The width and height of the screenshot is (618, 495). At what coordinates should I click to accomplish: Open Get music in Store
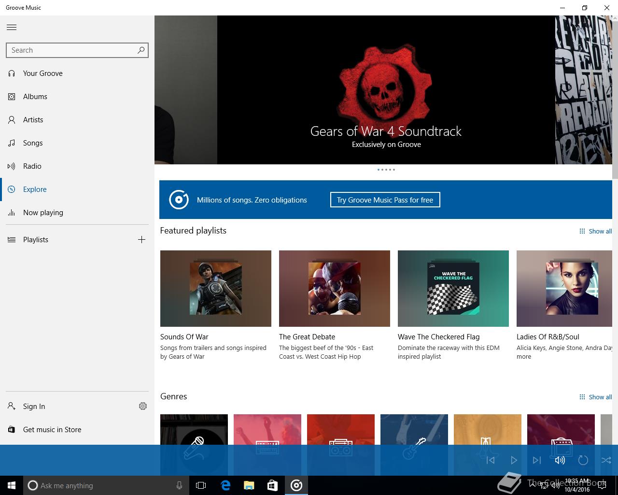point(77,430)
